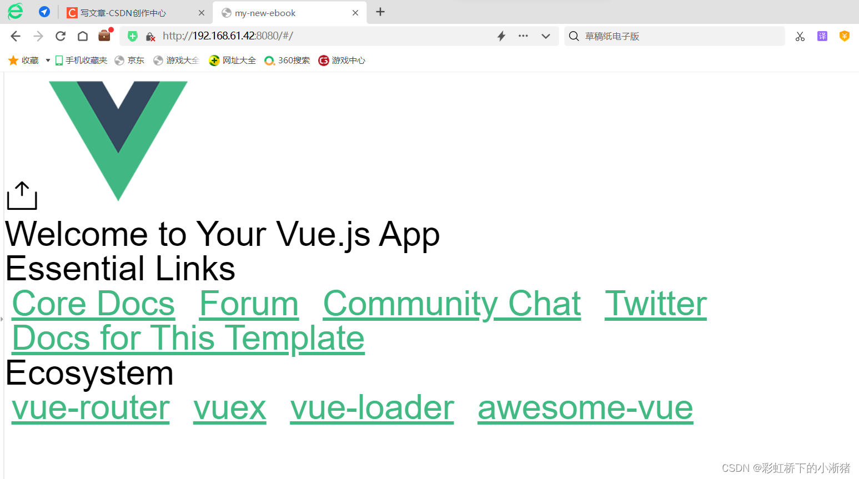Click the orange shield extension icon
Image resolution: width=859 pixels, height=479 pixels.
point(845,36)
